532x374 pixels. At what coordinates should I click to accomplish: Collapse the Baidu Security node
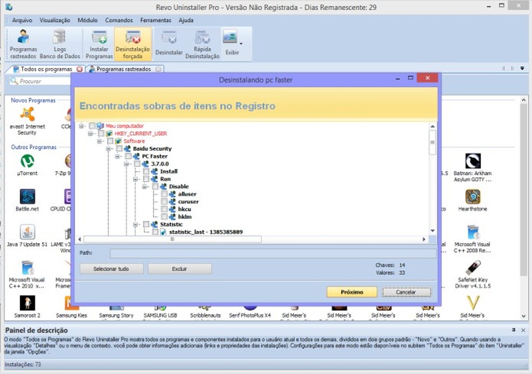tap(108, 149)
